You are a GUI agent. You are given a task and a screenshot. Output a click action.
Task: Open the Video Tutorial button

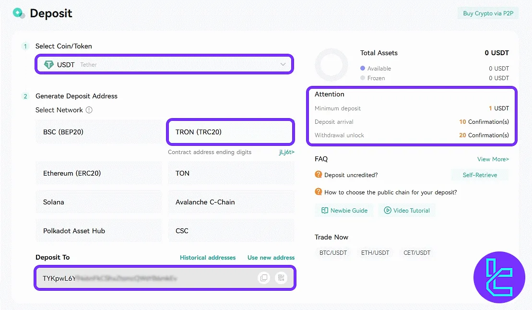407,211
